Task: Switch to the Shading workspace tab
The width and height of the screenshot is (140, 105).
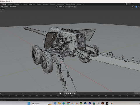Action: (x=39, y=4)
